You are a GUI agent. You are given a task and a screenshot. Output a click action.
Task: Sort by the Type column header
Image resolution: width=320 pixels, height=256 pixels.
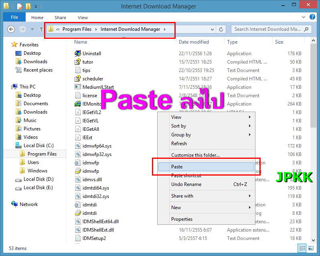point(232,42)
